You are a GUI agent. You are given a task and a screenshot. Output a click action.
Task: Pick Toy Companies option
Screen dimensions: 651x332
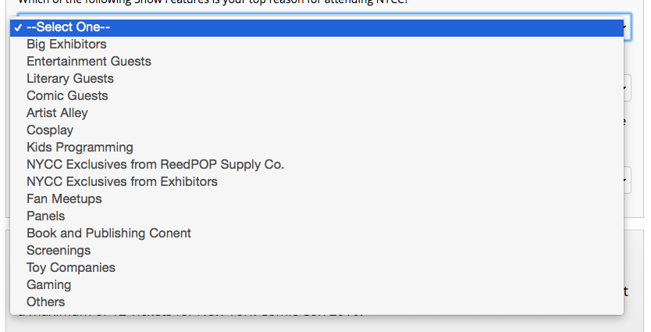pyautogui.click(x=317, y=268)
